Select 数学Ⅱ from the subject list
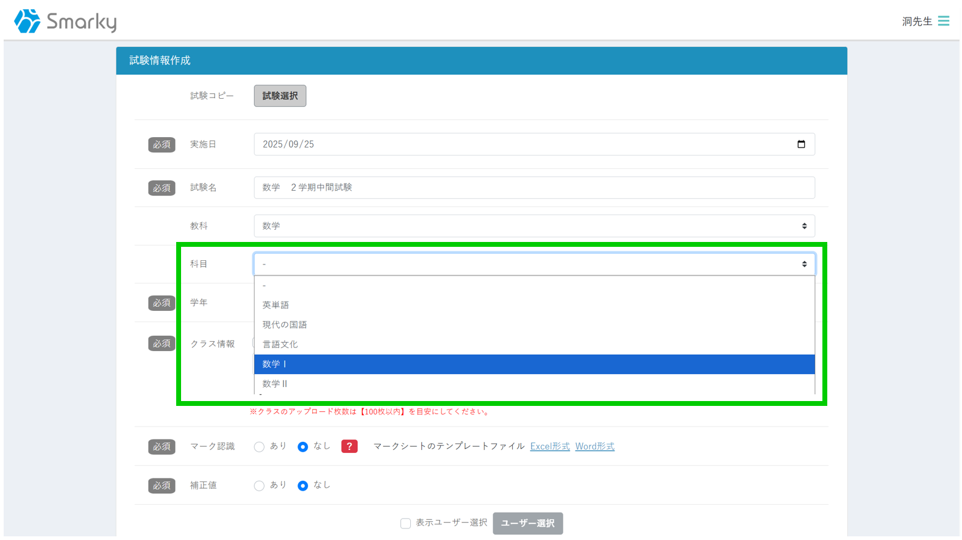This screenshot has width=962, height=540. click(533, 384)
